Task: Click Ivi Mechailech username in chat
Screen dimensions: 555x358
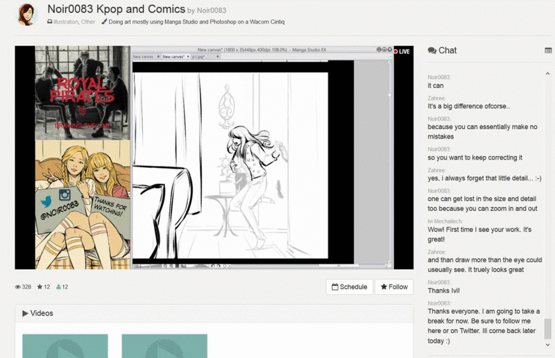Action: coord(445,221)
